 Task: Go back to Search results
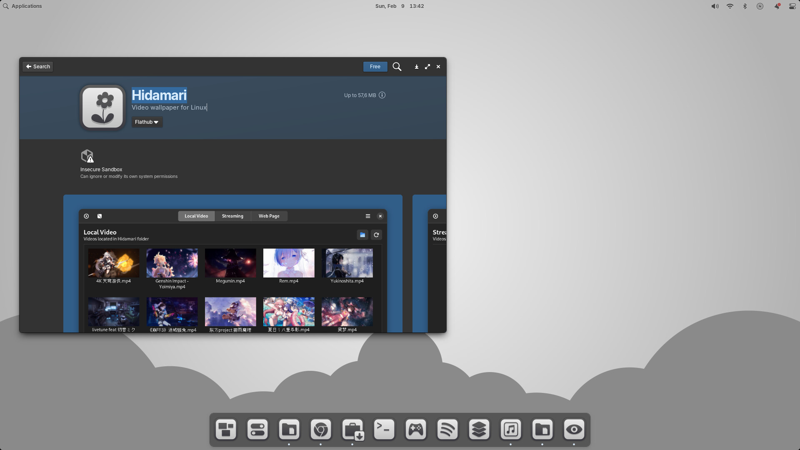pyautogui.click(x=38, y=67)
